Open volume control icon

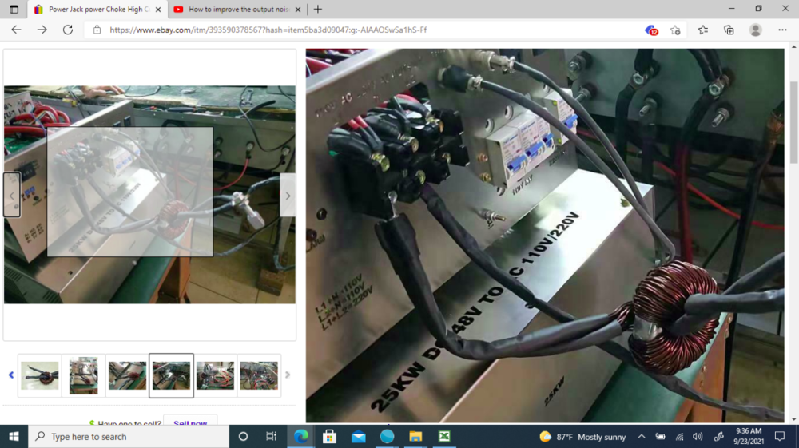[698, 436]
